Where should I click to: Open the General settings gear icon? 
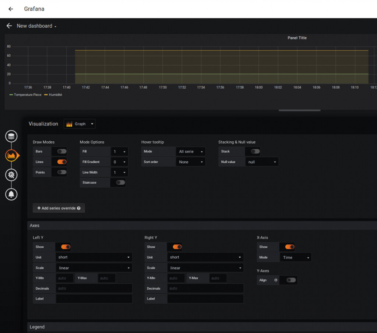(x=11, y=175)
